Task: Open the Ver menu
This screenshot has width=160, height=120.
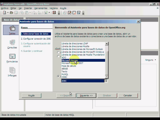Action: [x=20, y=8]
